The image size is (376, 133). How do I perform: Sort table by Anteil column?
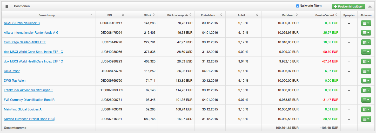[x=257, y=15]
